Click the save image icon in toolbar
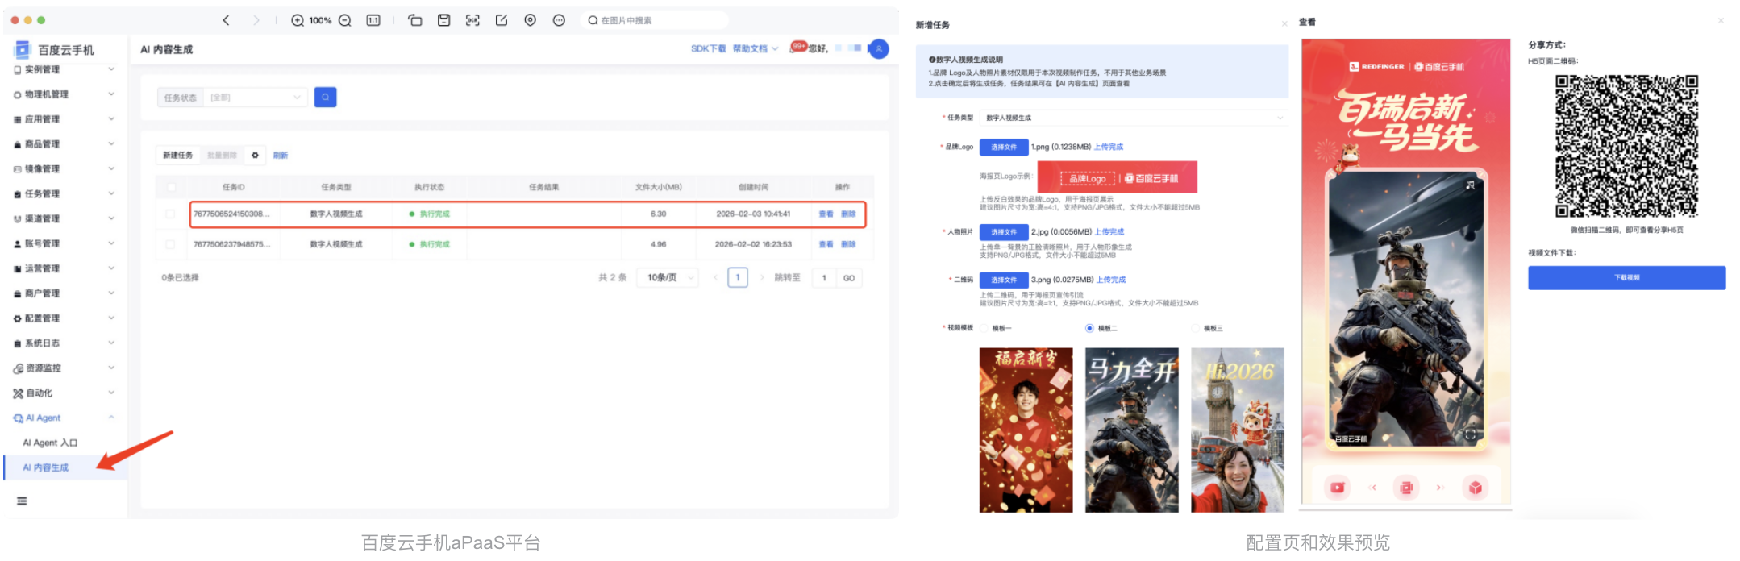This screenshot has width=1740, height=561. tap(443, 20)
